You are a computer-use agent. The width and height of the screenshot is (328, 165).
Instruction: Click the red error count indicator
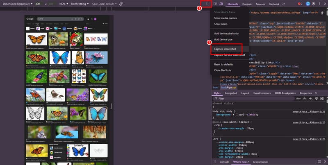[x=301, y=4]
